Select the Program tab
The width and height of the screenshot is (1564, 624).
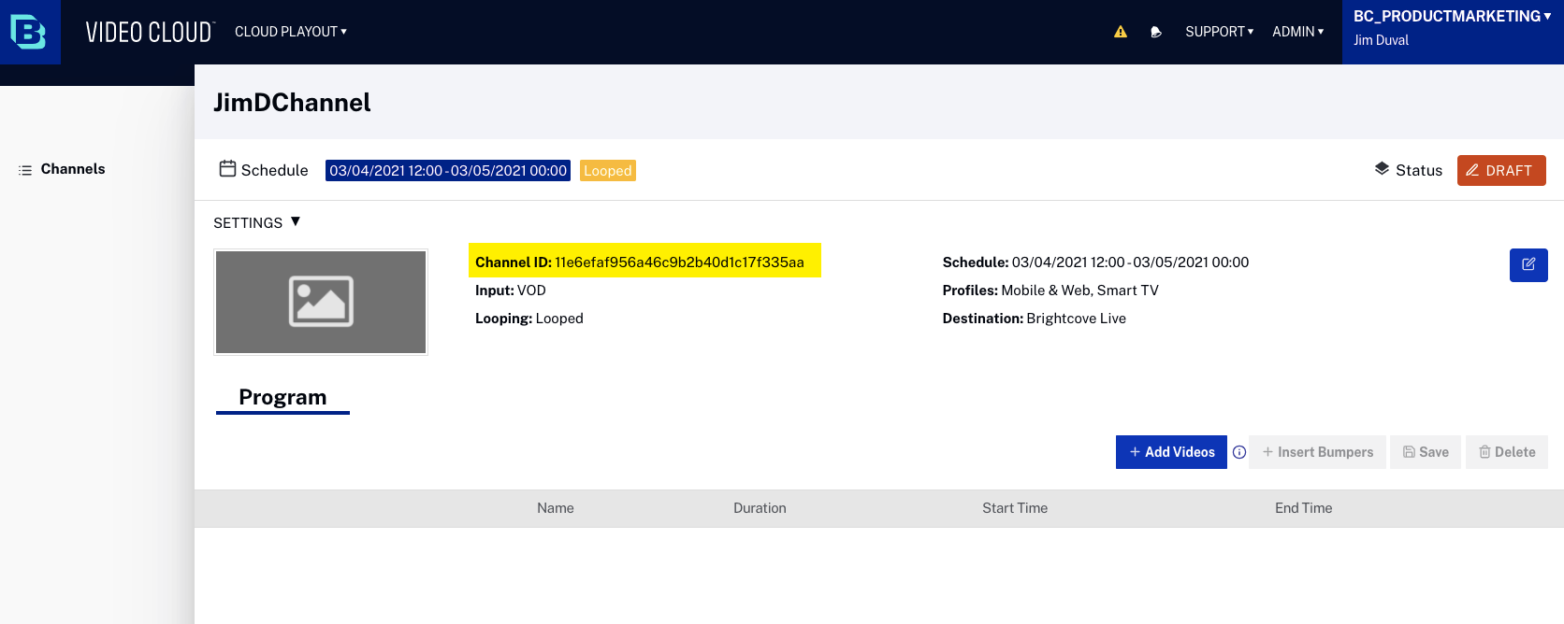(x=282, y=398)
